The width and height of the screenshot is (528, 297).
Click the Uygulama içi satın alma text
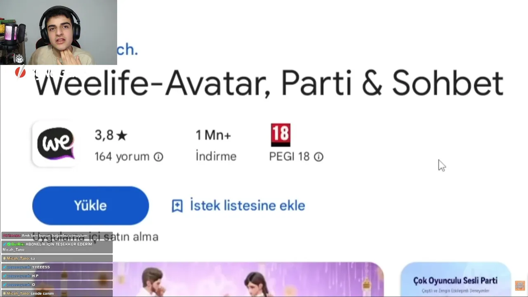click(95, 236)
